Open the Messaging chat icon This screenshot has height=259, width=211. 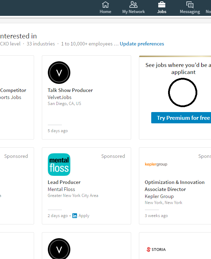tap(190, 5)
